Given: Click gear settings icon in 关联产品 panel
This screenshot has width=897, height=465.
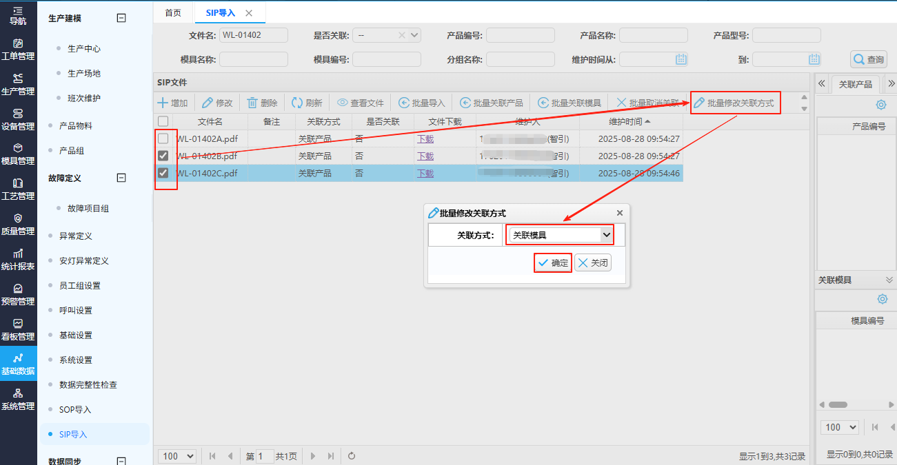Looking at the screenshot, I should (x=880, y=105).
